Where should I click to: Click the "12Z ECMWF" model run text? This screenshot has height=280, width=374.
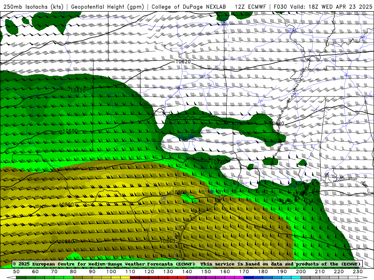coord(251,7)
